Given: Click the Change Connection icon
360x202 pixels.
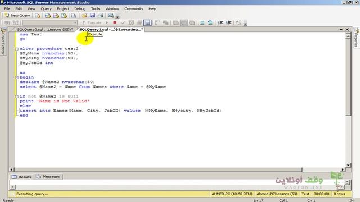Looking at the screenshot, I should pyautogui.click(x=15, y=22).
